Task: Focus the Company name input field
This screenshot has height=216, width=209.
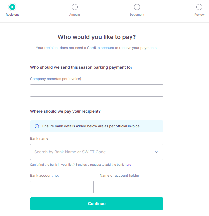Action: pos(97,90)
